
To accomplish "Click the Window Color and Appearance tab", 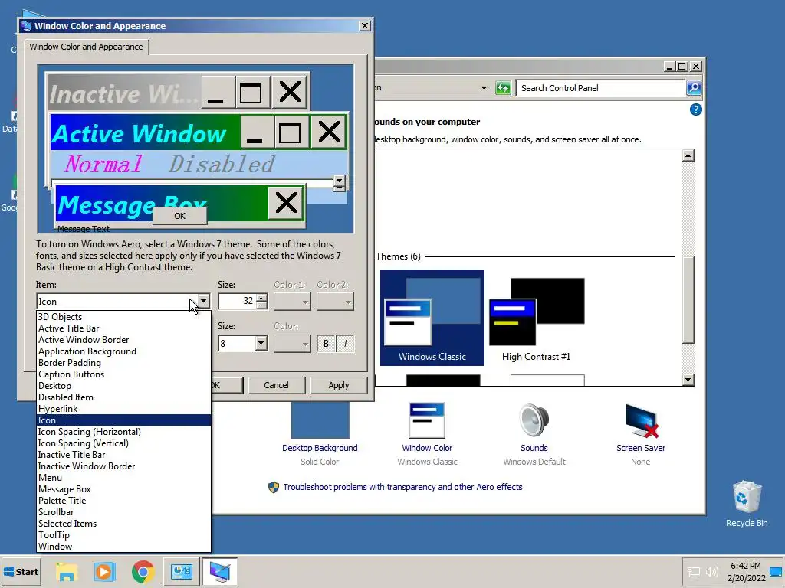I will coord(86,47).
